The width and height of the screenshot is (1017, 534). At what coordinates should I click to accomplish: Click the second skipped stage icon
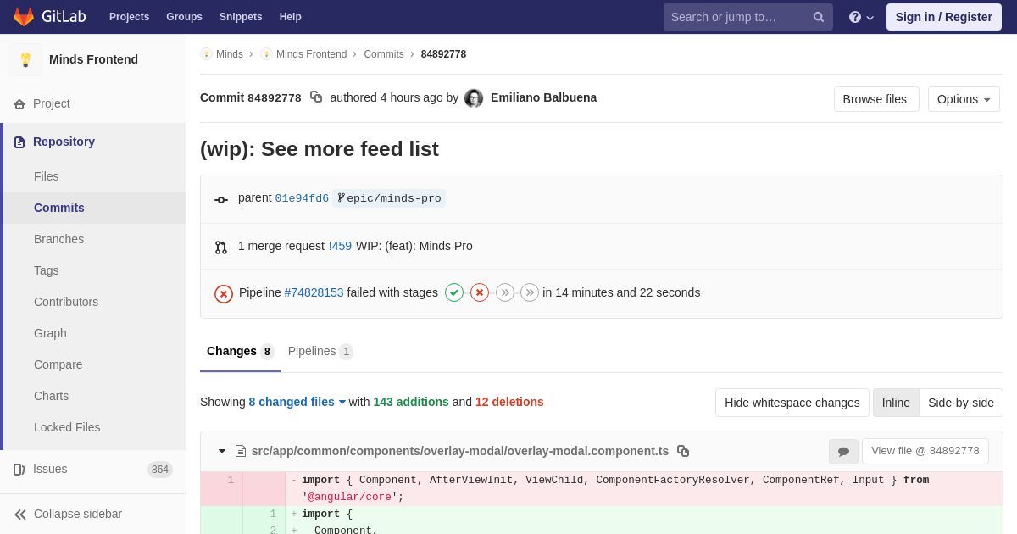click(530, 292)
